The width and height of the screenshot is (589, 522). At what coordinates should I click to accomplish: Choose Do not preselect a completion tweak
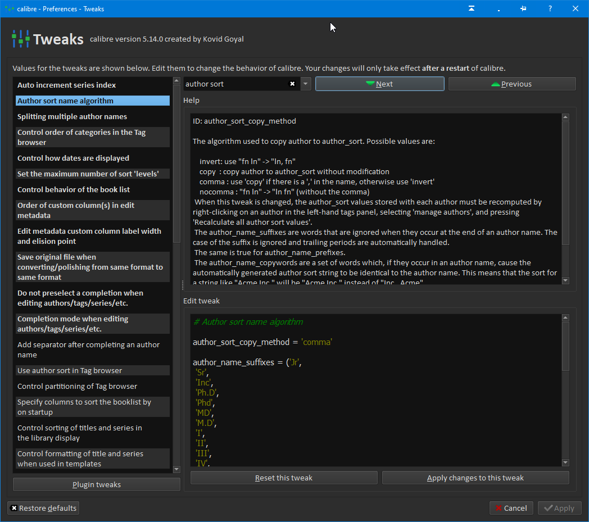[x=92, y=298]
